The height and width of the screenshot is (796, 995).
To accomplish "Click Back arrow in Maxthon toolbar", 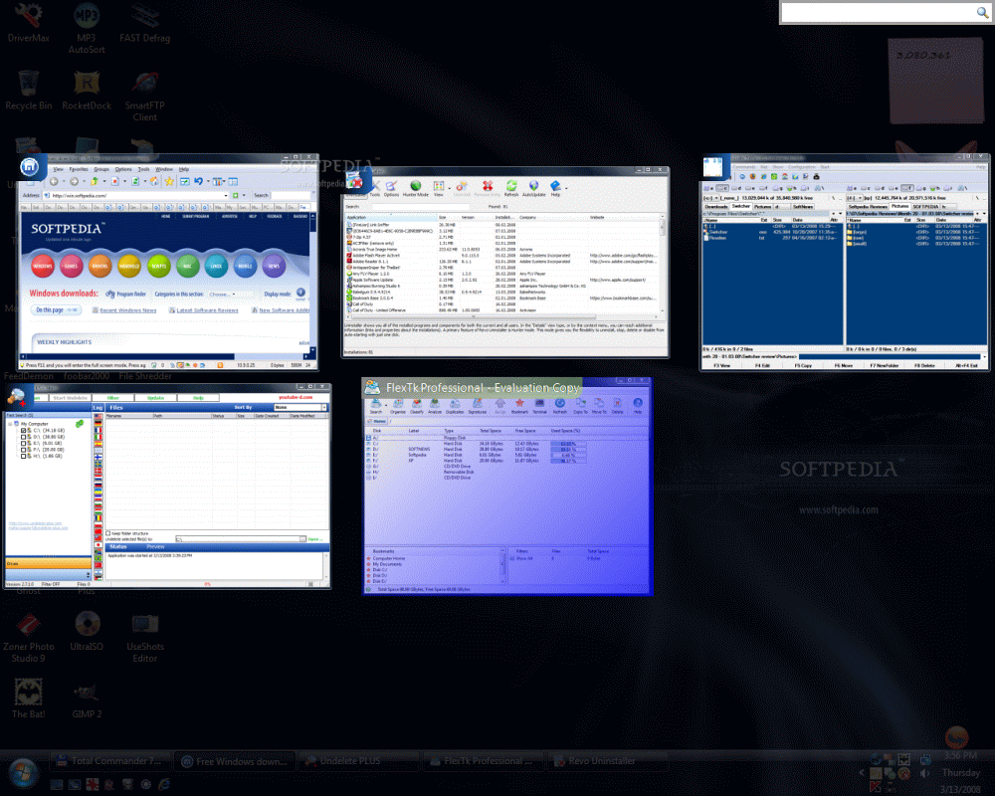I will click(x=54, y=181).
